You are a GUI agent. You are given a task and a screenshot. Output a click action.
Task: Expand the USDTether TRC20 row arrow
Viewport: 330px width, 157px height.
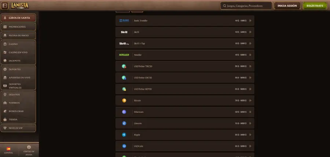point(250,66)
